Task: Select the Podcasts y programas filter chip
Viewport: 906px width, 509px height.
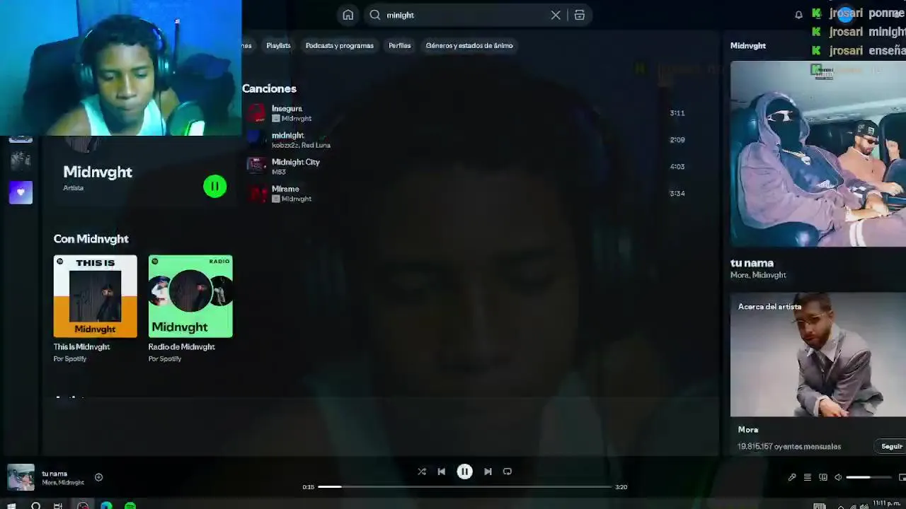Action: (340, 45)
